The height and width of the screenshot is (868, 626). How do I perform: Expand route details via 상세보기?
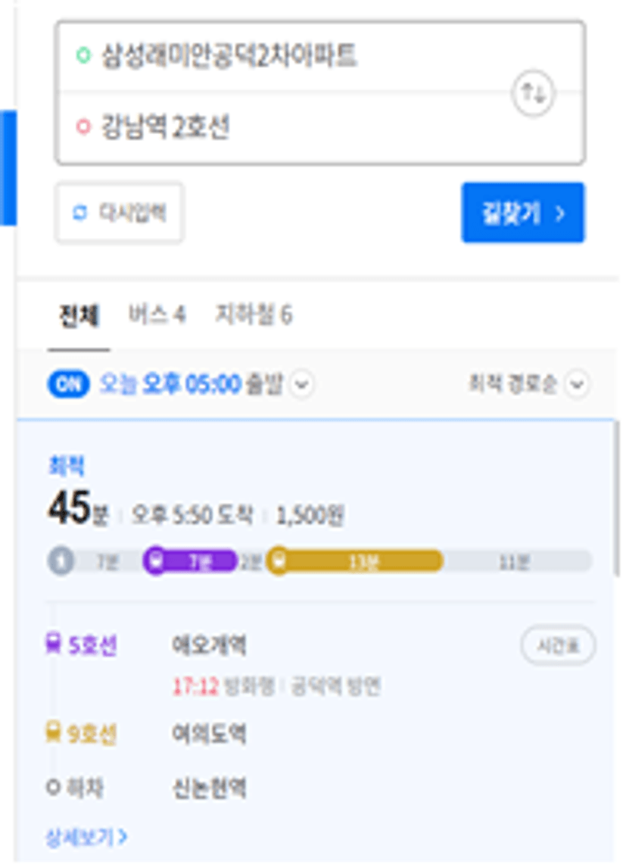86,836
